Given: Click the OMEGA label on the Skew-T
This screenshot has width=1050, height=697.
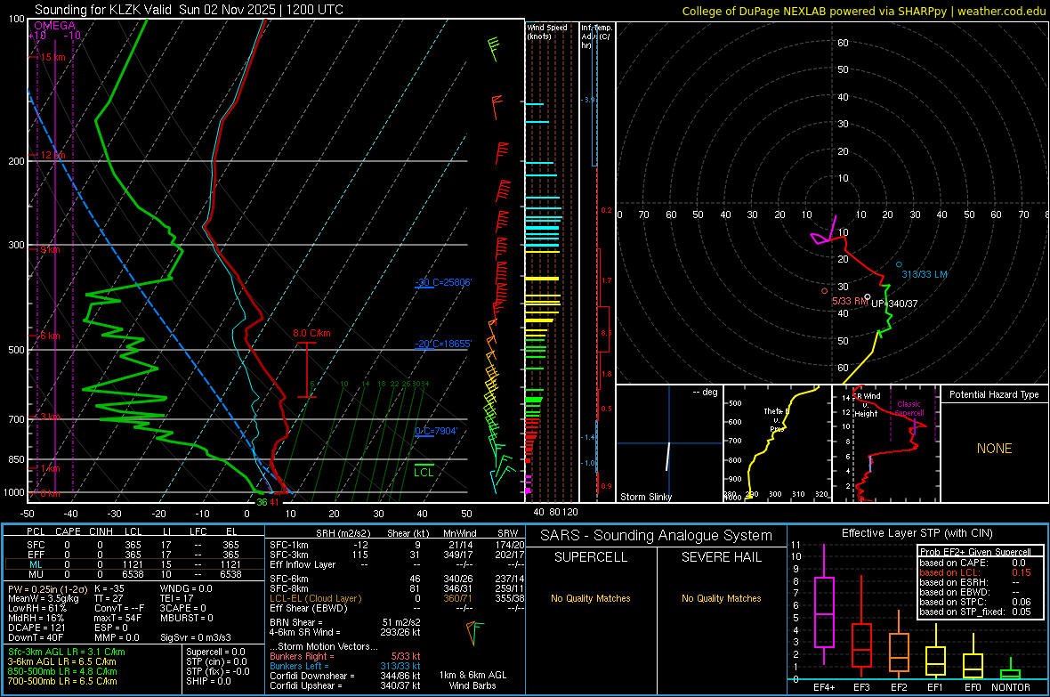Looking at the screenshot, I should pyautogui.click(x=55, y=26).
